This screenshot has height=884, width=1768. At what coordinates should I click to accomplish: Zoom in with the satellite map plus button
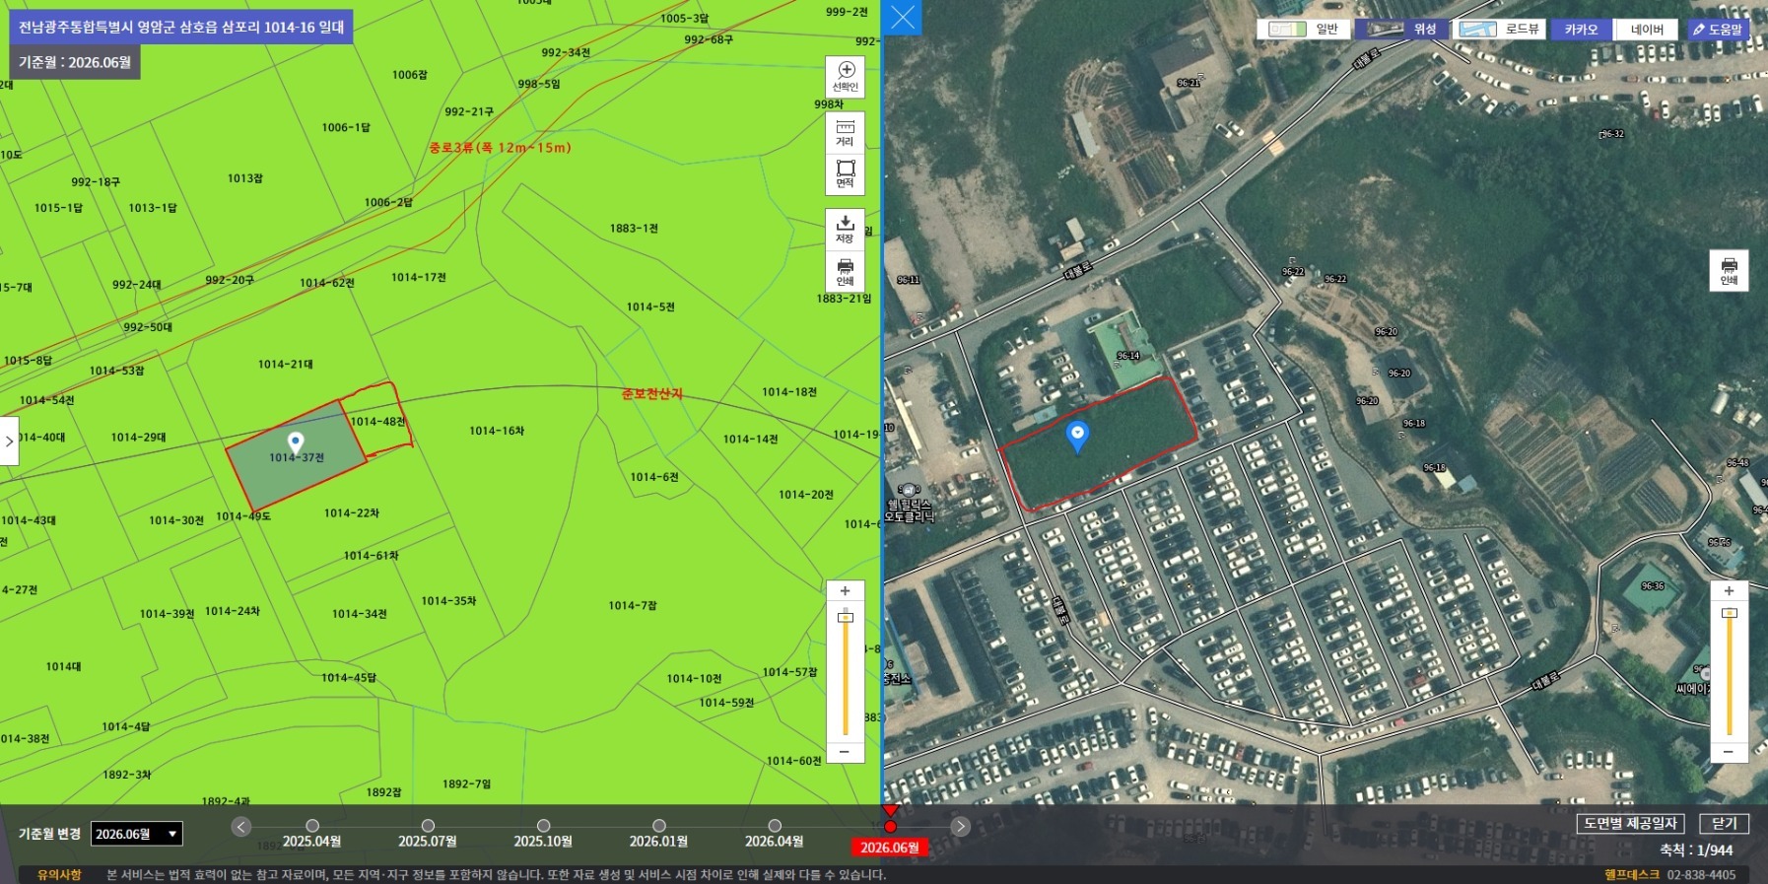tap(1729, 591)
